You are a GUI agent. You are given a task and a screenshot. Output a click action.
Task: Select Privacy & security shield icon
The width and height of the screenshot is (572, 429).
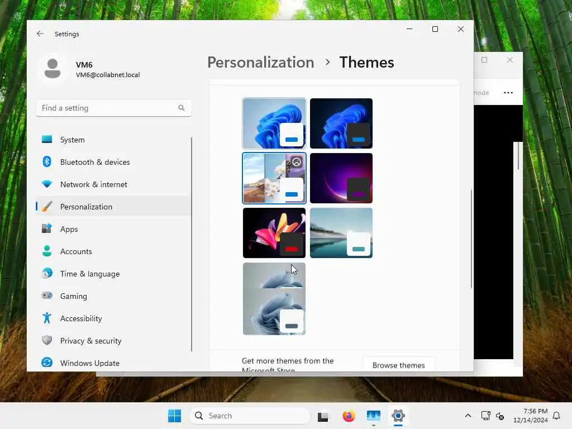pos(47,340)
